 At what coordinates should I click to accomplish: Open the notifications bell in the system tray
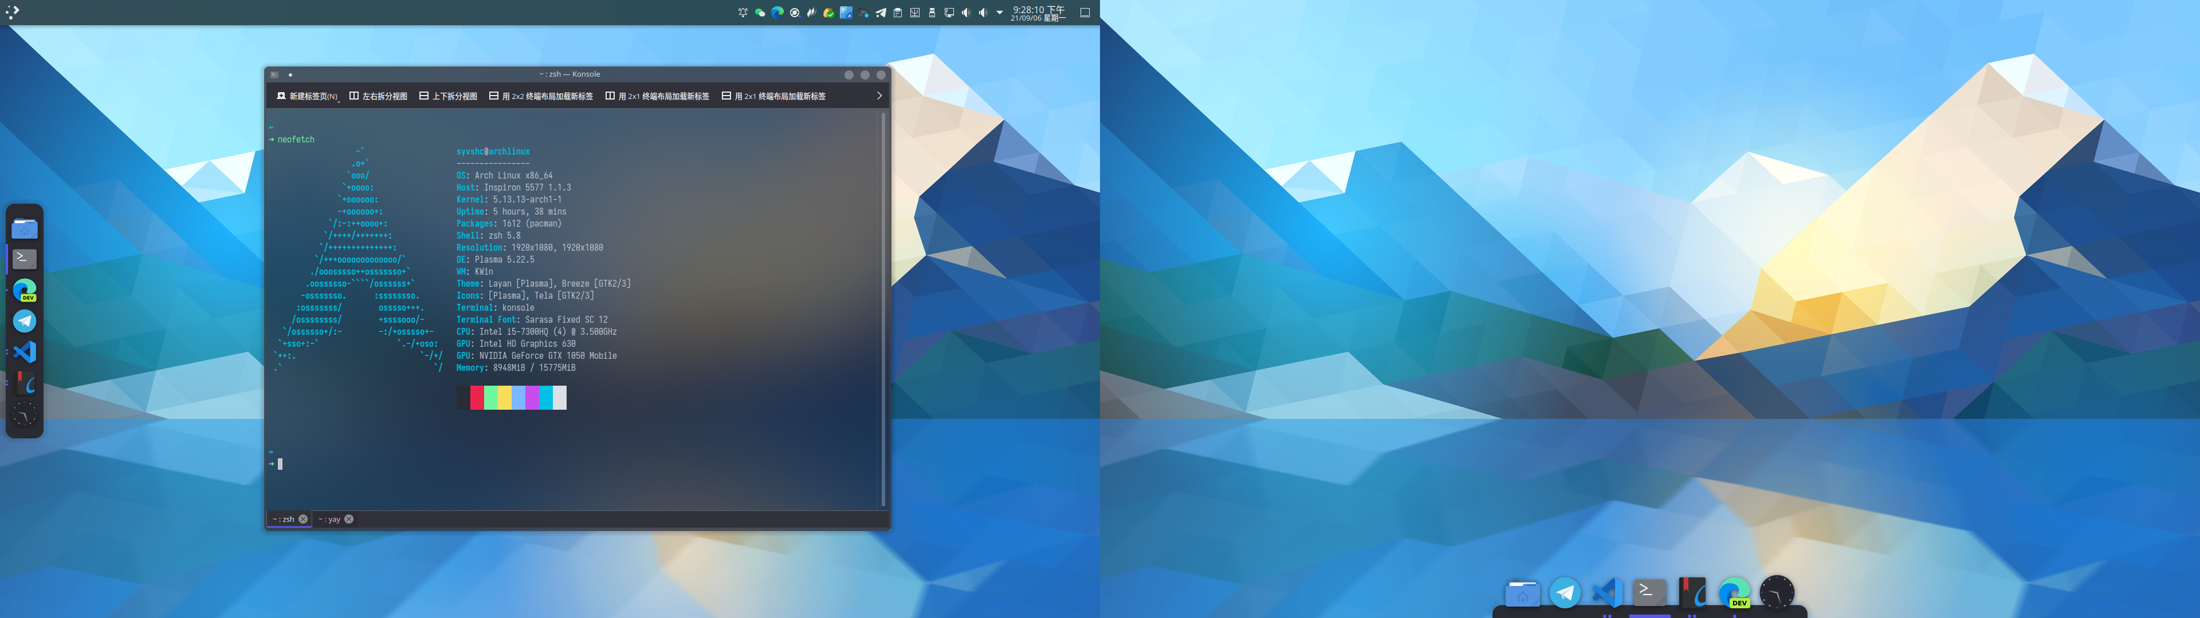tap(743, 13)
